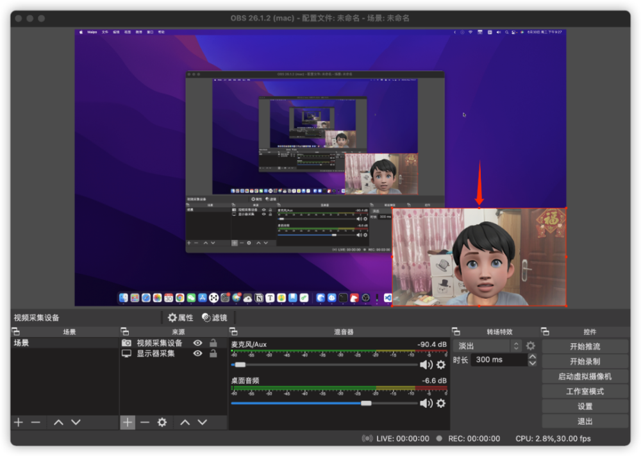Remove the selected source with the minus icon
Image resolution: width=641 pixels, height=456 pixels.
pyautogui.click(x=145, y=423)
